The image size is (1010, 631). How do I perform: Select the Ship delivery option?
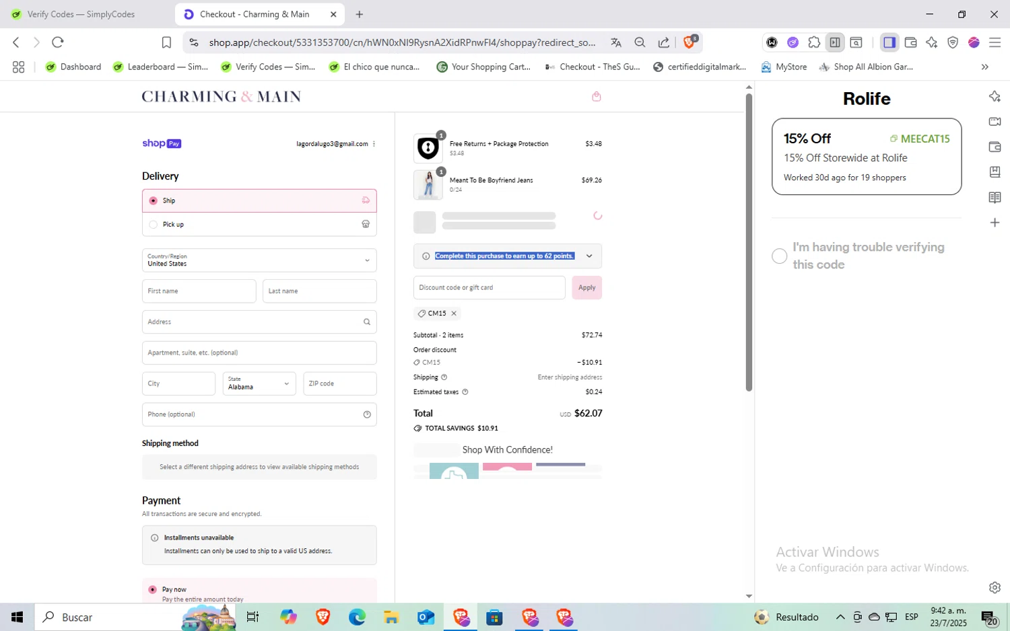[259, 200]
